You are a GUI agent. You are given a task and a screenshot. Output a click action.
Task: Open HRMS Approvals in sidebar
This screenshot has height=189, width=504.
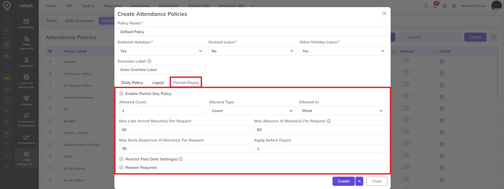click(26, 43)
